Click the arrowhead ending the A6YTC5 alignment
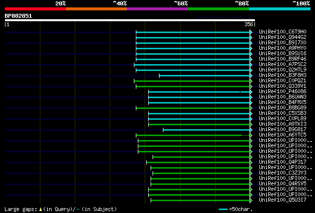The image size is (315, 213). pyautogui.click(x=251, y=135)
